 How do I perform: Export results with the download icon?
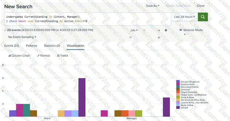pyautogui.click(x=159, y=37)
